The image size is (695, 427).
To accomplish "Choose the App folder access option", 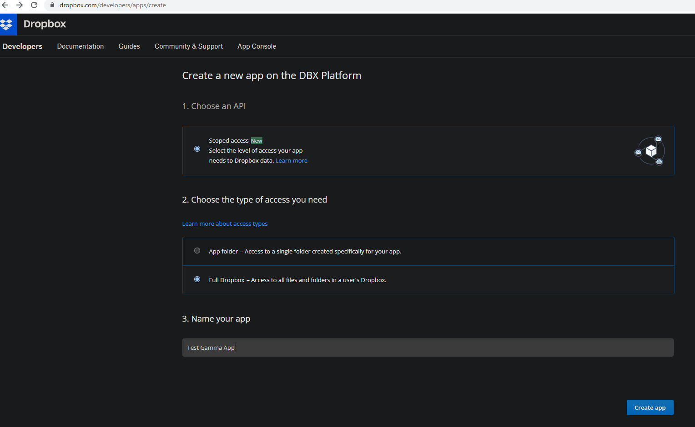I will [197, 251].
